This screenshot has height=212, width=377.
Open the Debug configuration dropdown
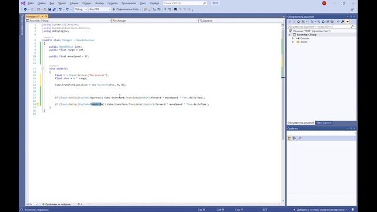[81, 9]
